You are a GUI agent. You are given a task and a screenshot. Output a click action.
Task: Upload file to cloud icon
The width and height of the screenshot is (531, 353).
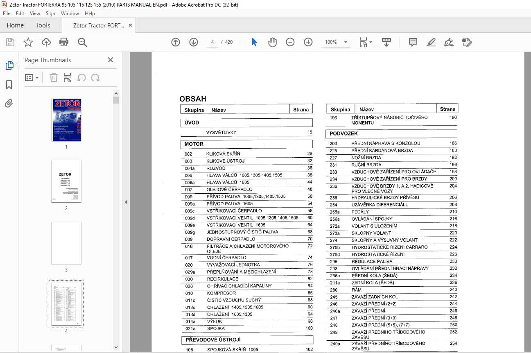(46, 42)
